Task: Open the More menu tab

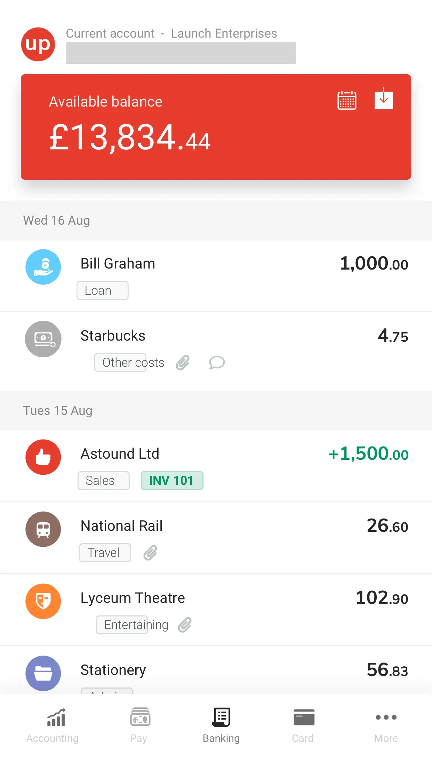Action: [x=386, y=725]
